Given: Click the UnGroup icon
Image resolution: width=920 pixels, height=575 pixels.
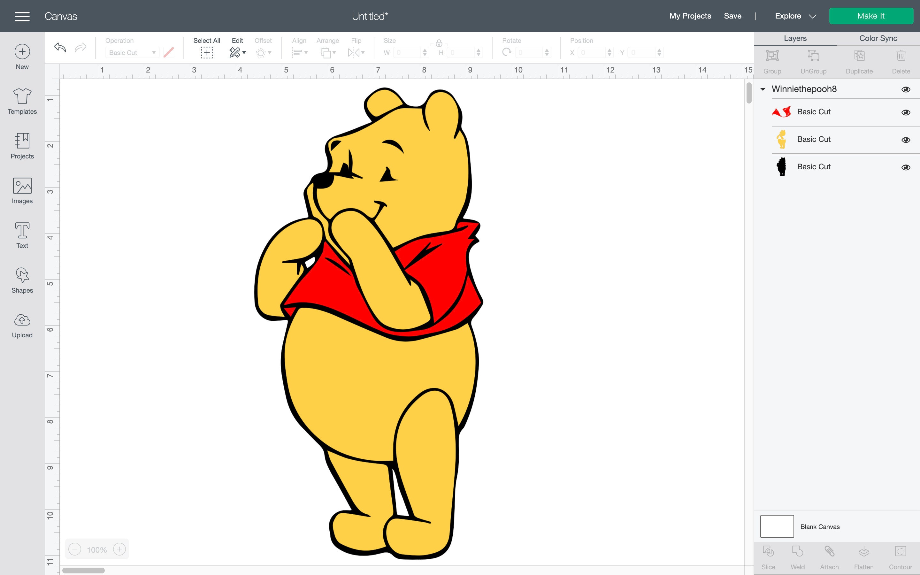Looking at the screenshot, I should pyautogui.click(x=813, y=56).
